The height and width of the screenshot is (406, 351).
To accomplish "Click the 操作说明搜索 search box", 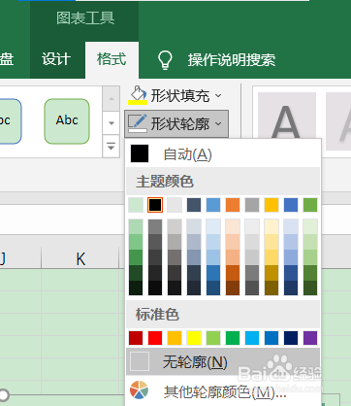I will pos(232,60).
